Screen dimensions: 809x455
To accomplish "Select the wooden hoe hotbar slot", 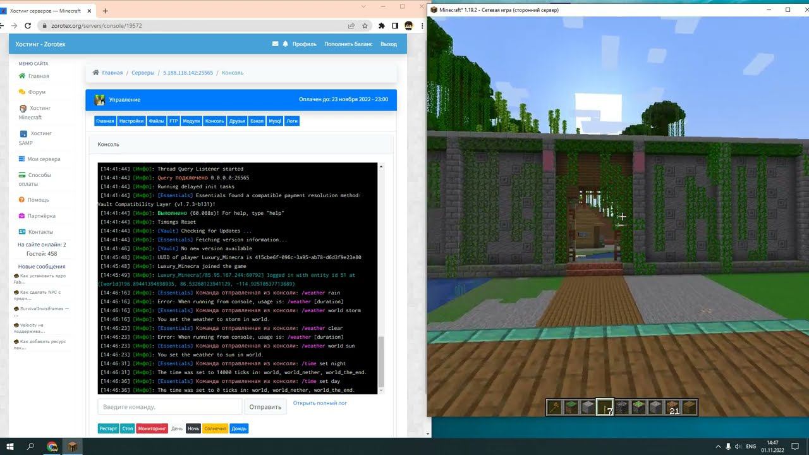I will [556, 408].
